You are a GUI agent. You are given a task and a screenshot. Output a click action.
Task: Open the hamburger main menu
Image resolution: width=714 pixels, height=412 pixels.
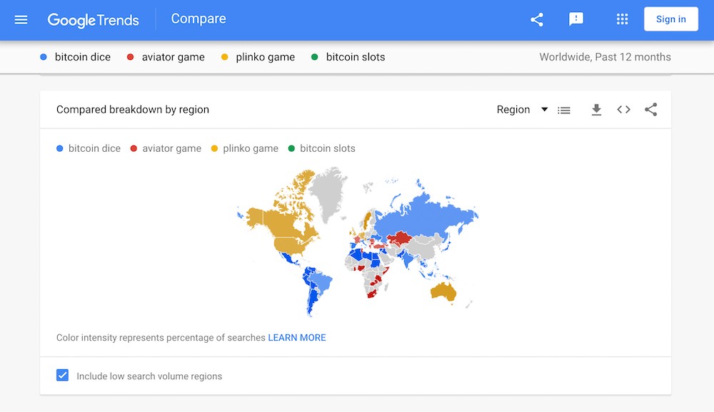pos(21,19)
